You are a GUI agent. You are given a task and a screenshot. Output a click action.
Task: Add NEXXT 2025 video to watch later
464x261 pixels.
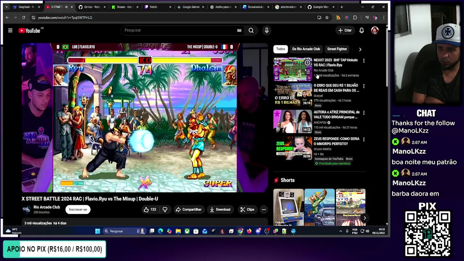pyautogui.click(x=307, y=63)
